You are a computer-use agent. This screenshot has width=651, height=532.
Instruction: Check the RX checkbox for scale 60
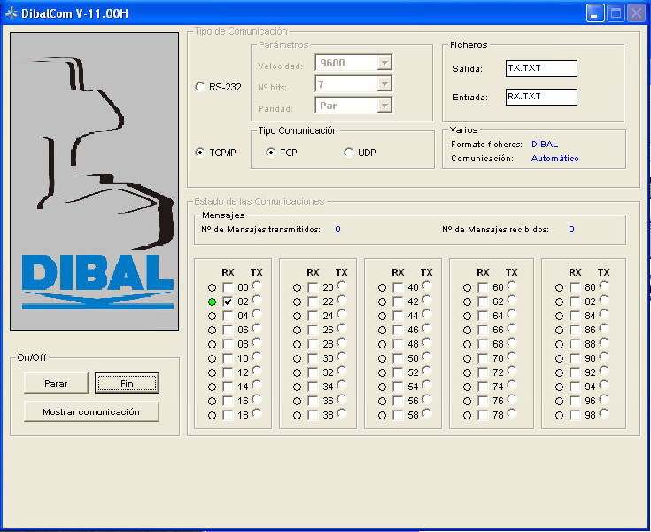coord(483,287)
